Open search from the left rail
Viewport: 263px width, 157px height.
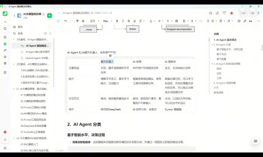tap(5, 29)
